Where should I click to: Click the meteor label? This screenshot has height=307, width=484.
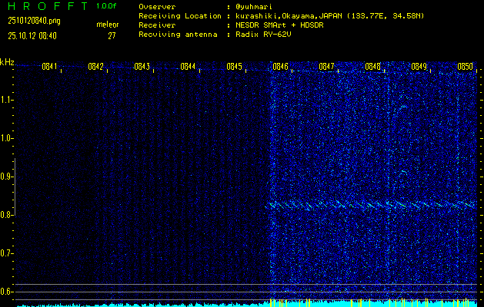tap(108, 24)
